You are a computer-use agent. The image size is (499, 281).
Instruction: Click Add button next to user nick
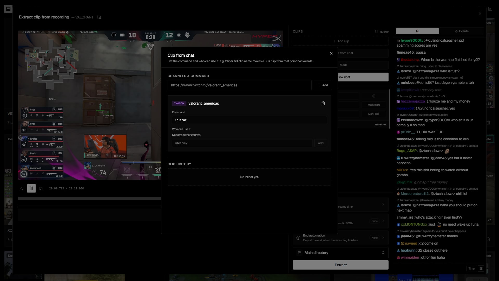pos(320,143)
